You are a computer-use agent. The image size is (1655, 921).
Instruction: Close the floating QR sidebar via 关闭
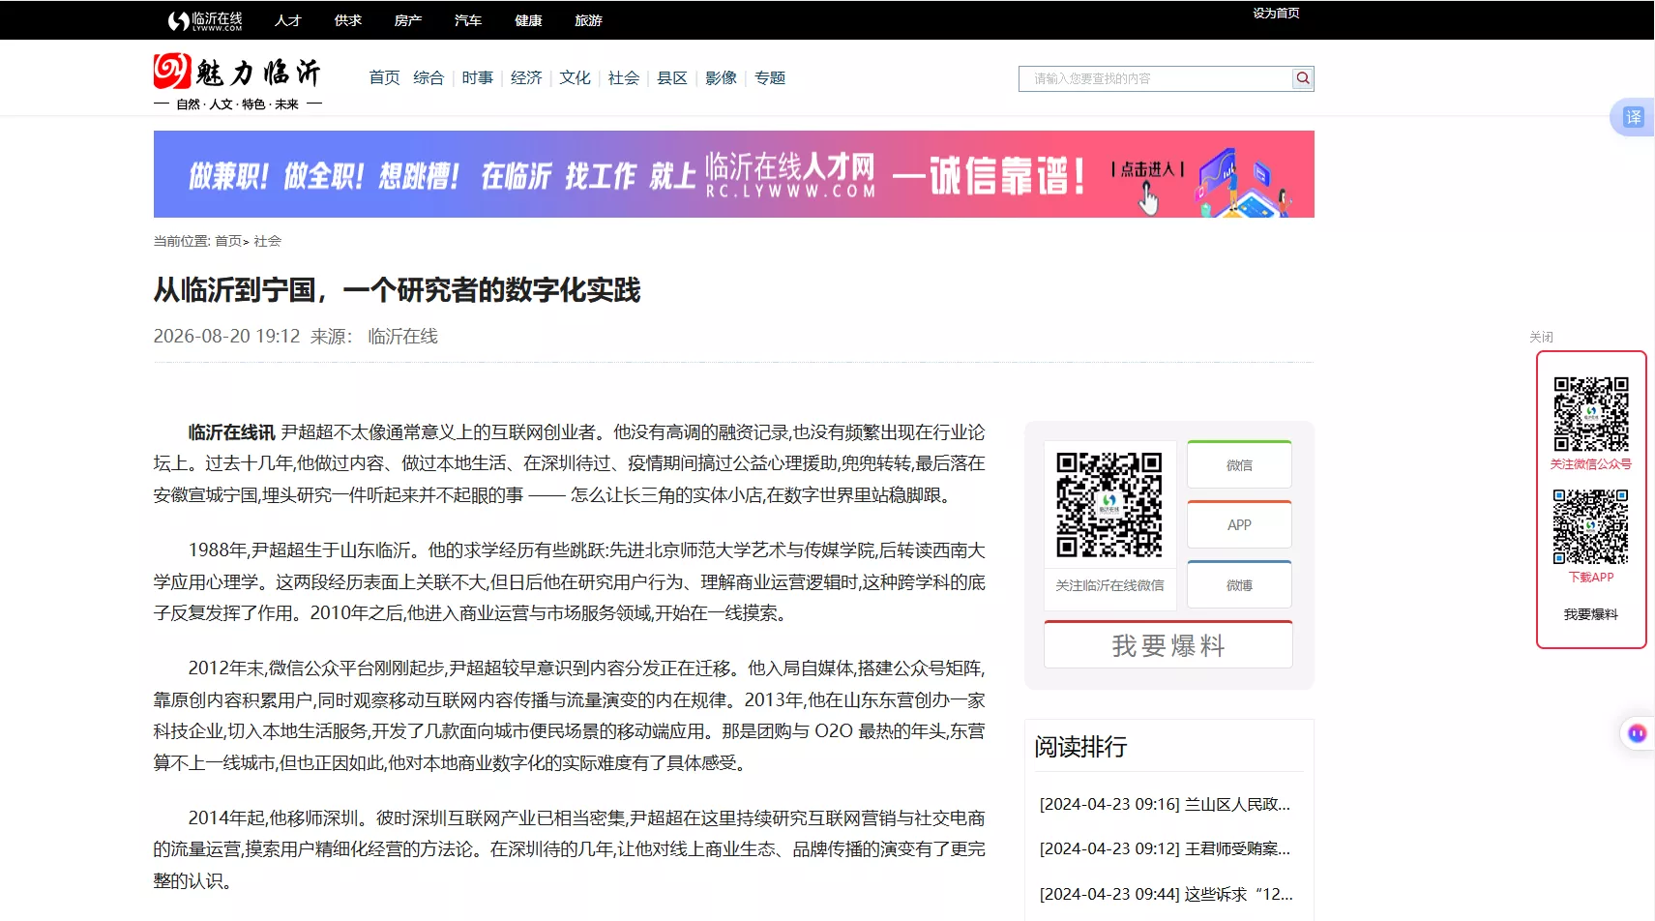point(1541,337)
